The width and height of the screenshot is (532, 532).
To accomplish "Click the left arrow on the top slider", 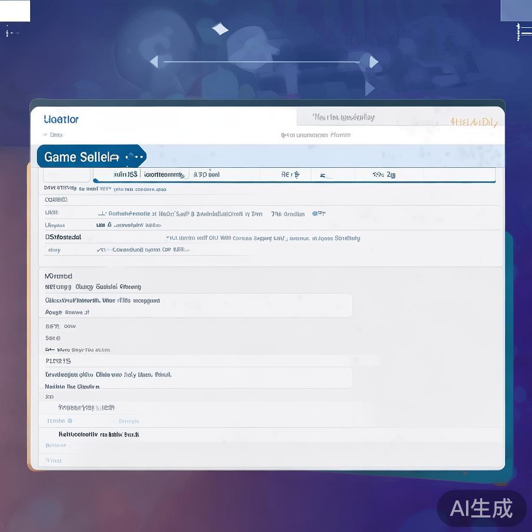I will [x=154, y=62].
